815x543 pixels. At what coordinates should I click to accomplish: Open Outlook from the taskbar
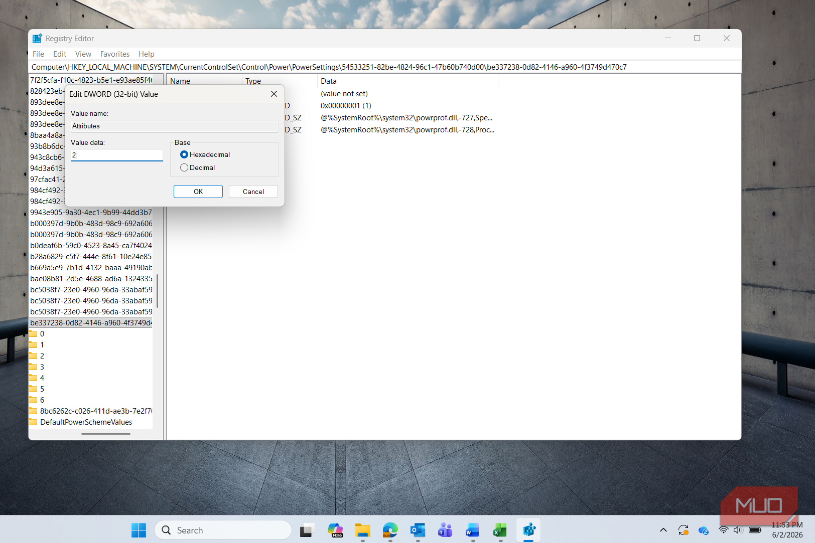pyautogui.click(x=418, y=530)
